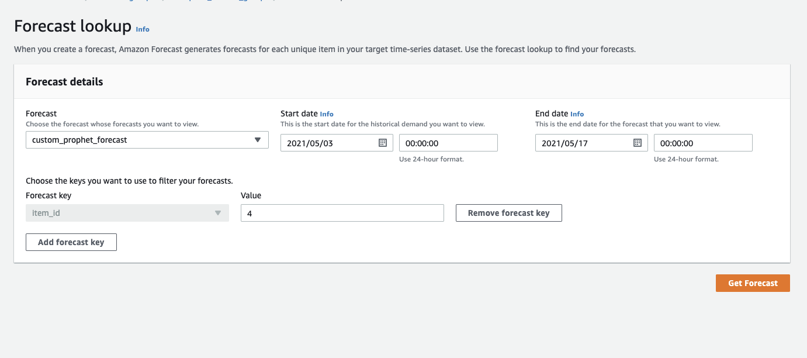Screen dimensions: 807x358
Task: Click the Forecast lookup page heading
Action: (x=72, y=26)
